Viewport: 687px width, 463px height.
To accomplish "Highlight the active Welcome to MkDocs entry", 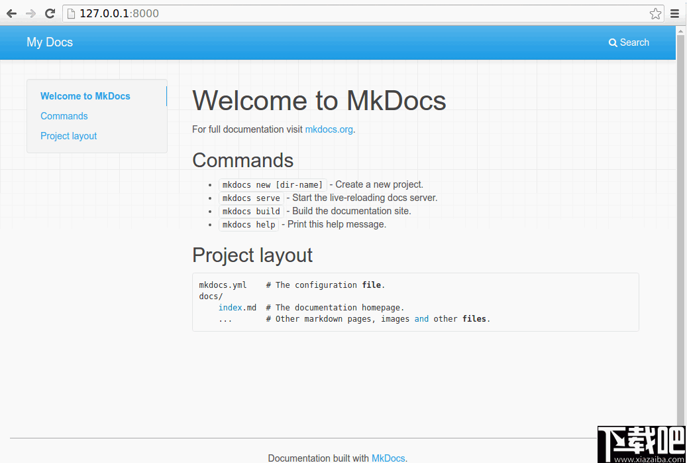I will click(85, 96).
